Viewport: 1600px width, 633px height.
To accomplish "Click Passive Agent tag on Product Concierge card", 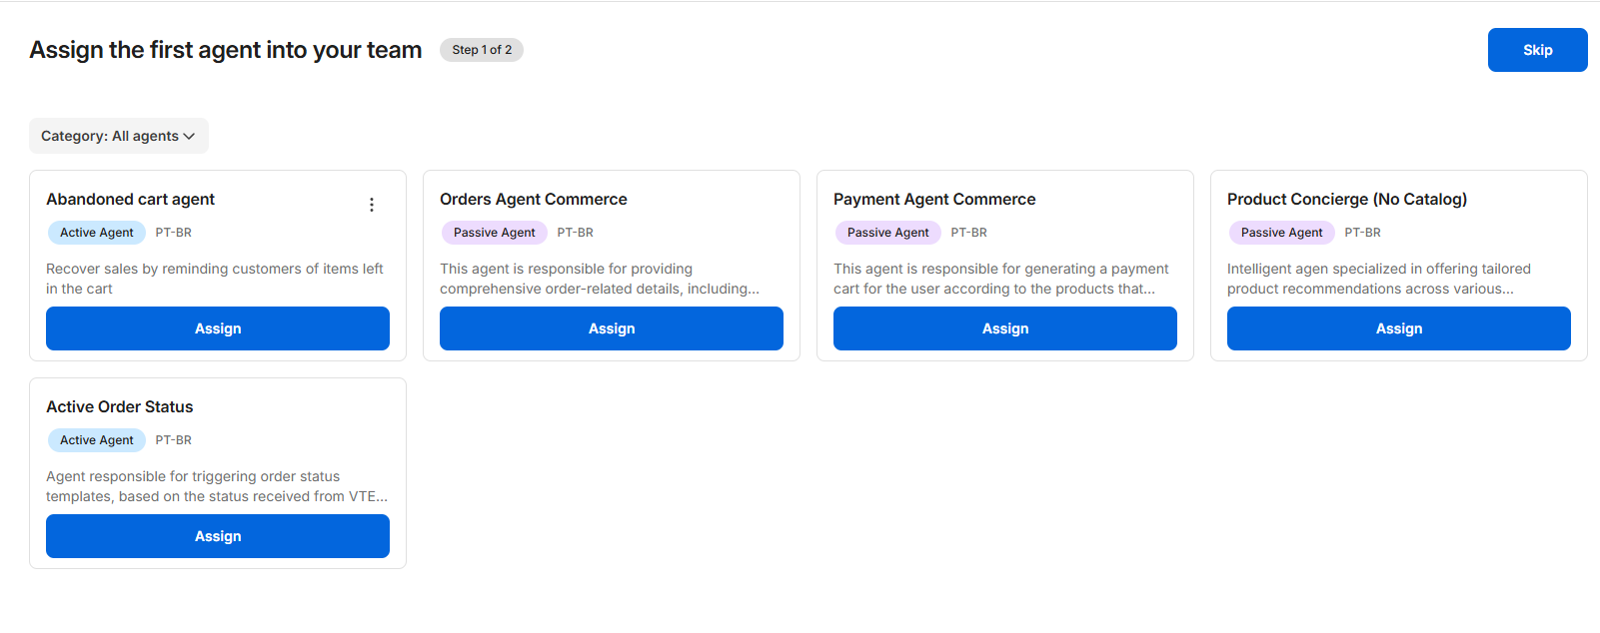I will [1281, 233].
